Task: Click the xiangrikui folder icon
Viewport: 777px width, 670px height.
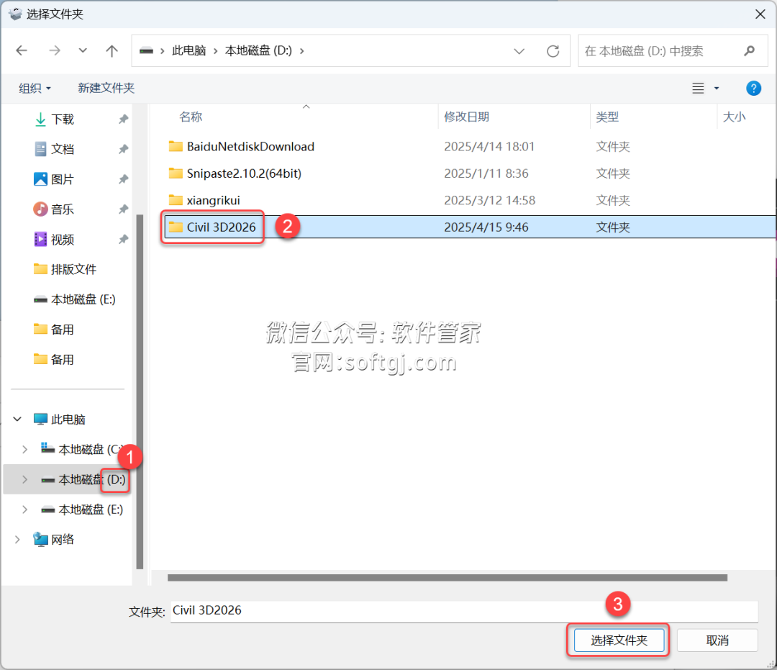Action: point(176,200)
